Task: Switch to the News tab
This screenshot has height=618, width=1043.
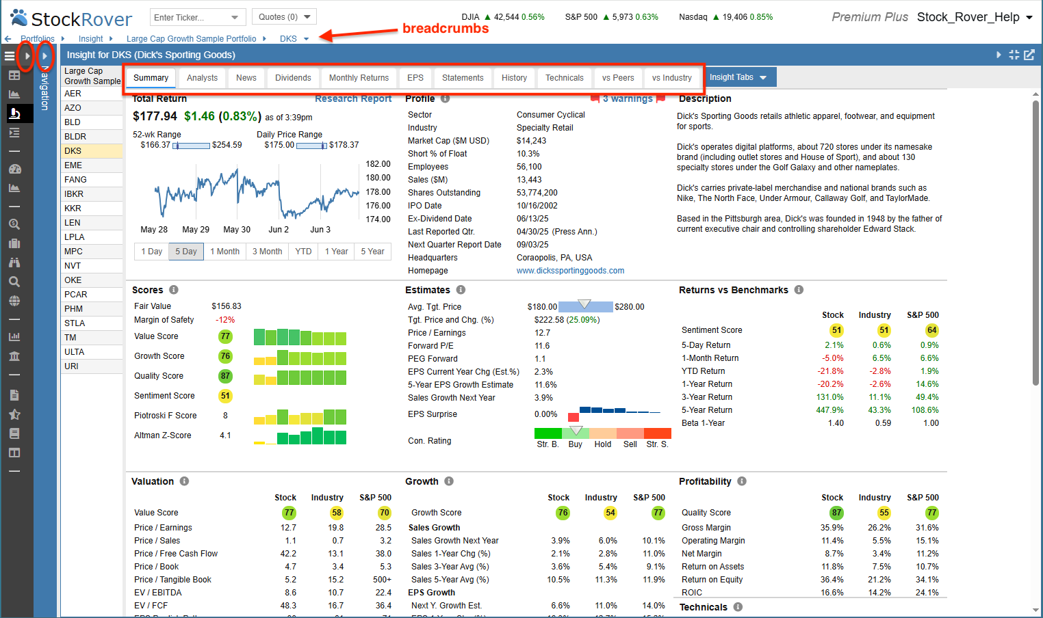Action: point(246,78)
